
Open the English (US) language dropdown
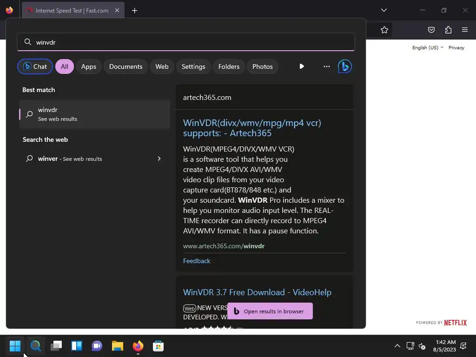(x=428, y=48)
